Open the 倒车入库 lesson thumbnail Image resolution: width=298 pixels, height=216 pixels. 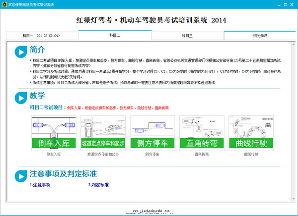click(52, 133)
